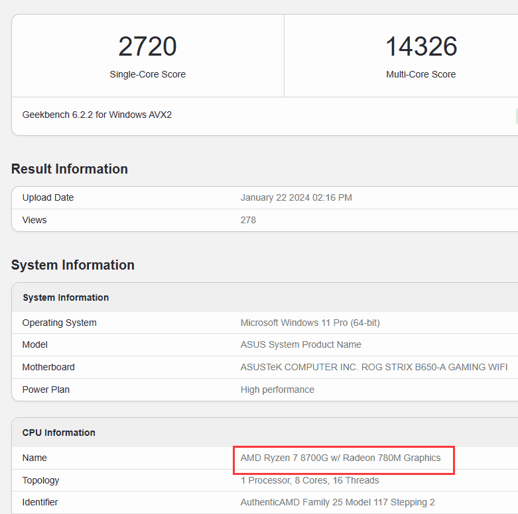
Task: Select the AMD Ryzen 7 8700G CPU name
Action: tap(340, 458)
